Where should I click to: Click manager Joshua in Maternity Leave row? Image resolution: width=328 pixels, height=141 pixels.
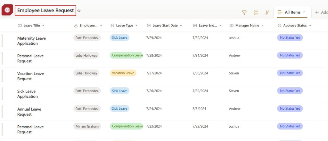[x=234, y=38]
